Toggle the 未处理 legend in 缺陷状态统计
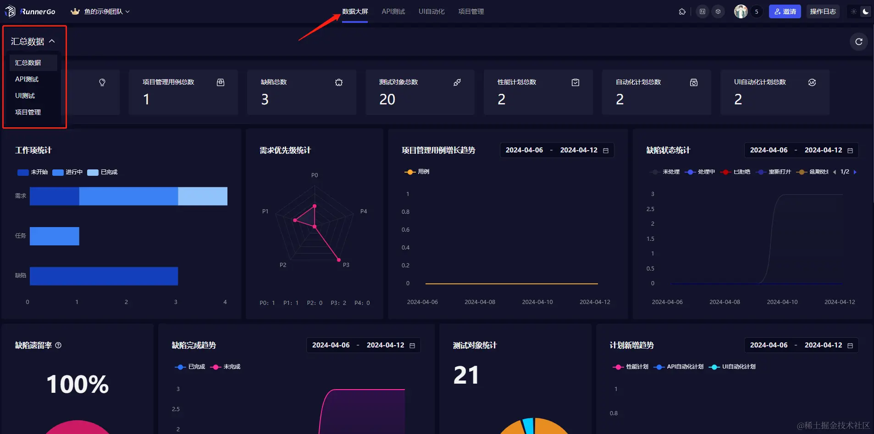 click(665, 172)
